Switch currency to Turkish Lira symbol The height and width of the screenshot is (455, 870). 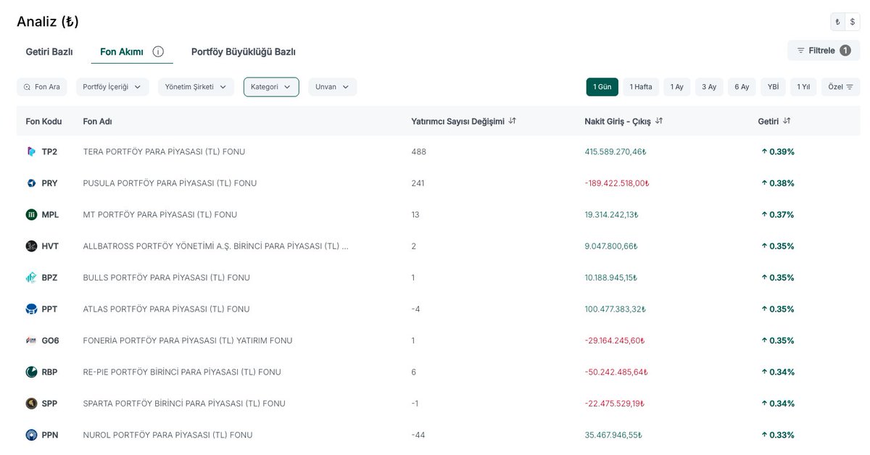coord(837,22)
